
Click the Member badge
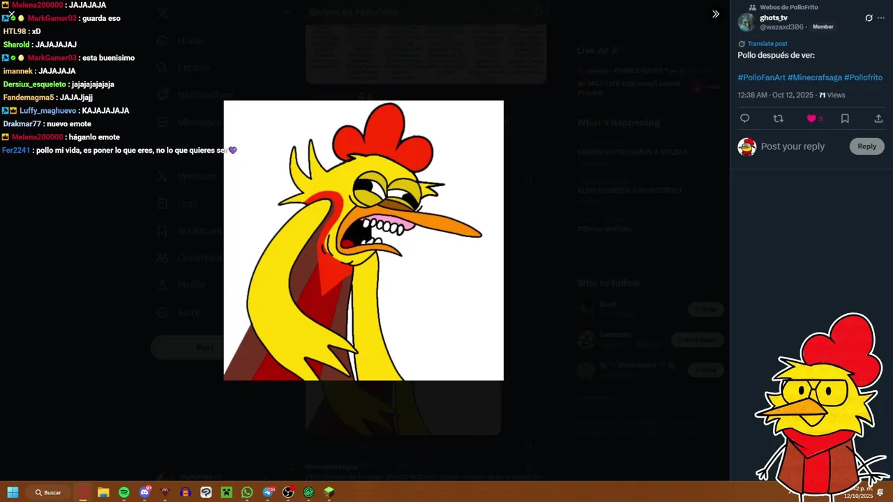click(x=823, y=27)
